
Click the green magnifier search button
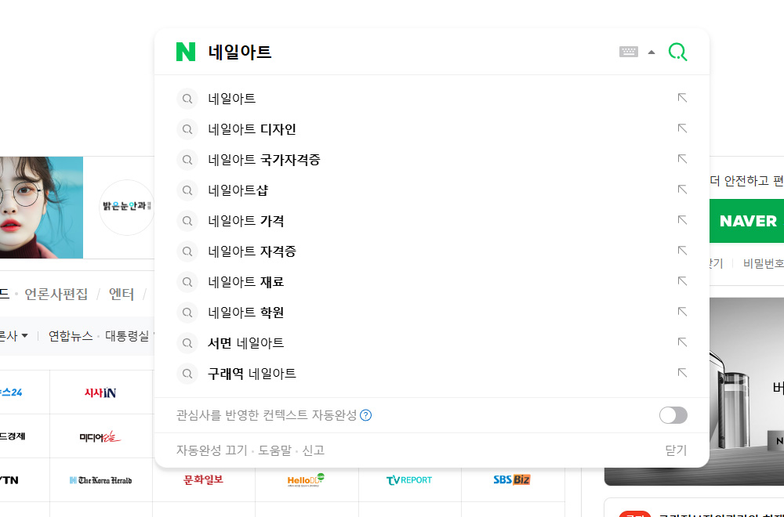[677, 52]
